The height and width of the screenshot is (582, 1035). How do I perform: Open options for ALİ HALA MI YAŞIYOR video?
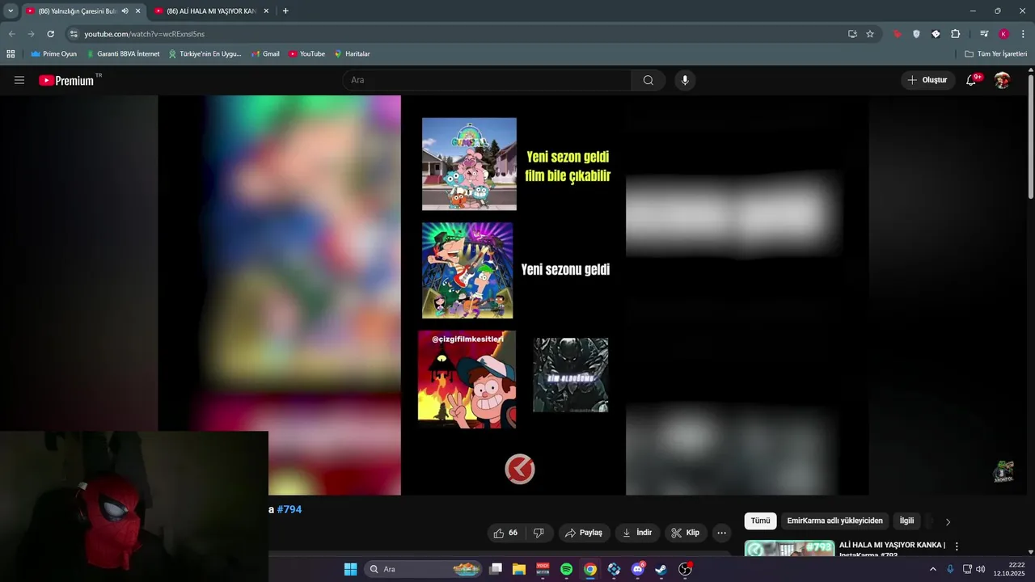tap(957, 546)
